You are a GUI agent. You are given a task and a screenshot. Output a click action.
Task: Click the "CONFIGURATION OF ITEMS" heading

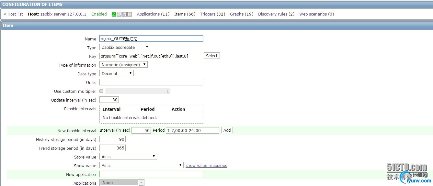click(32, 5)
